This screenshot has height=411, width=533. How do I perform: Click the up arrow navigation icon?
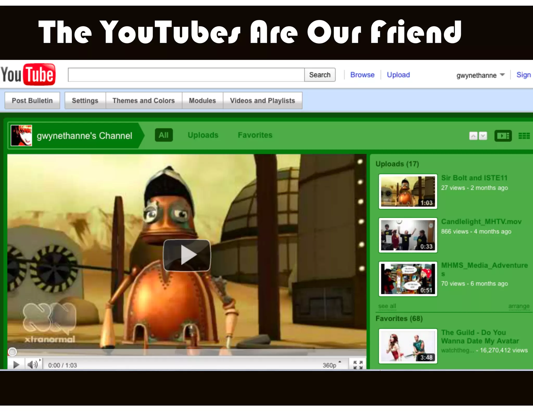(473, 136)
